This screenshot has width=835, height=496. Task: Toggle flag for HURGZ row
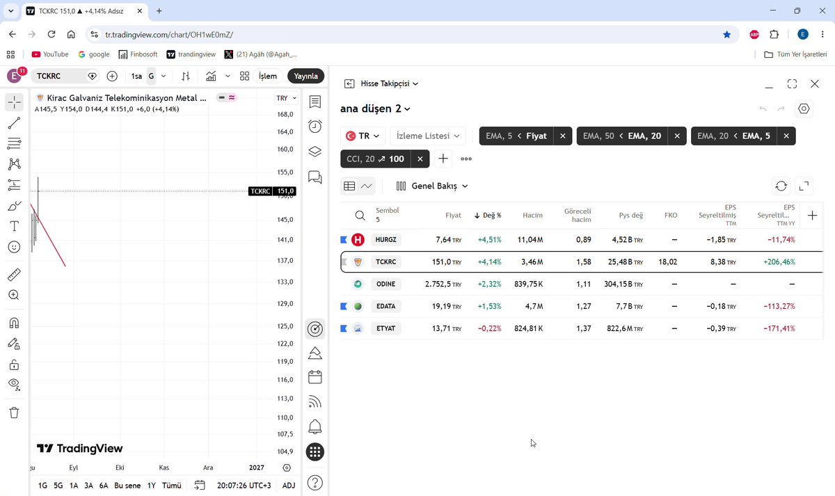tap(343, 240)
